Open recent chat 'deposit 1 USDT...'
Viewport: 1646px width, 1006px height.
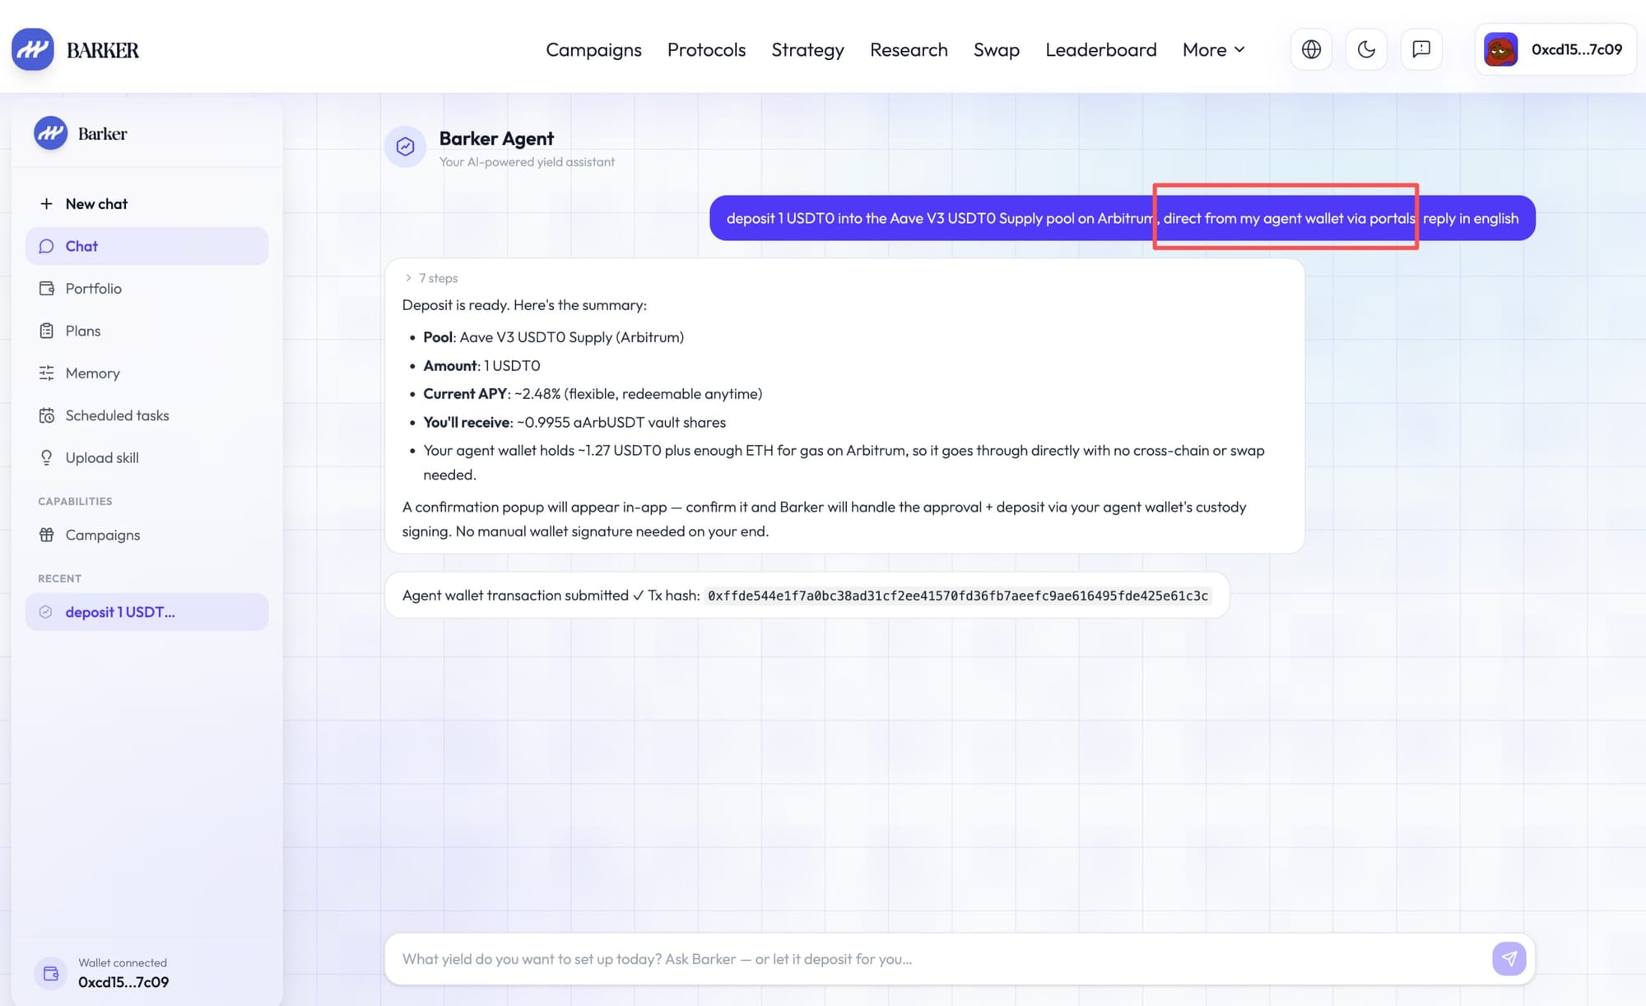tap(146, 612)
